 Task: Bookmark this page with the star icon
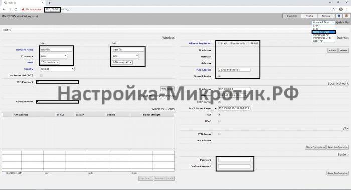click(x=334, y=9)
